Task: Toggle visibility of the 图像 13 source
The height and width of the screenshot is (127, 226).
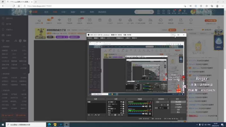Action: point(121,111)
